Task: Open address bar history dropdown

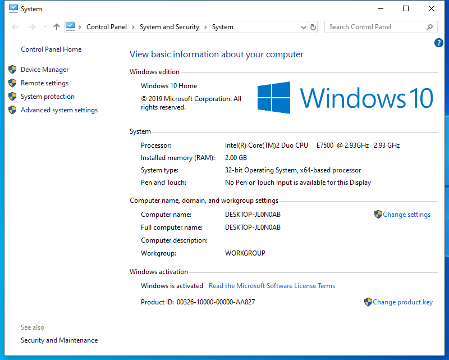Action: tap(304, 27)
